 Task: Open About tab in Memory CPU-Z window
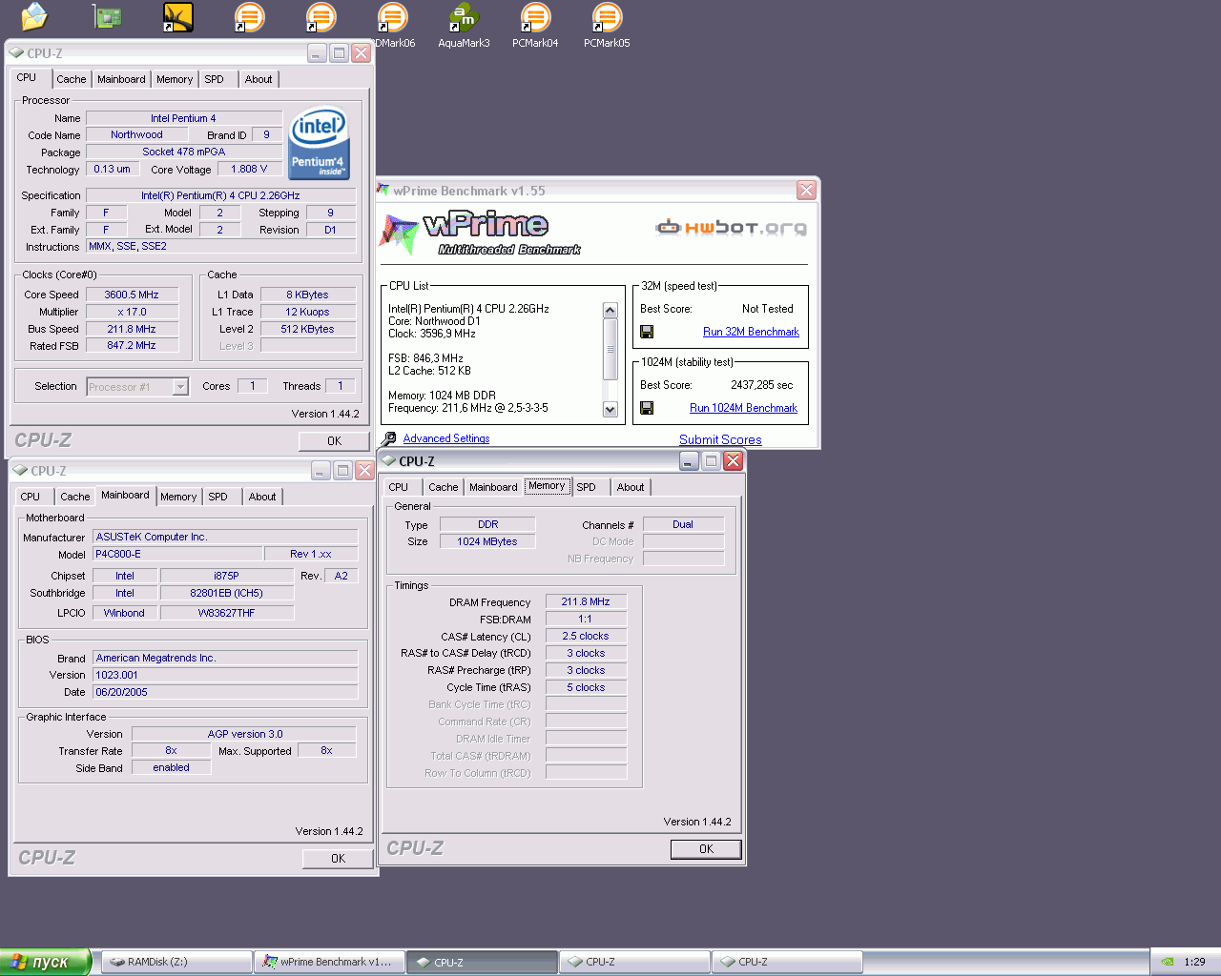click(631, 487)
